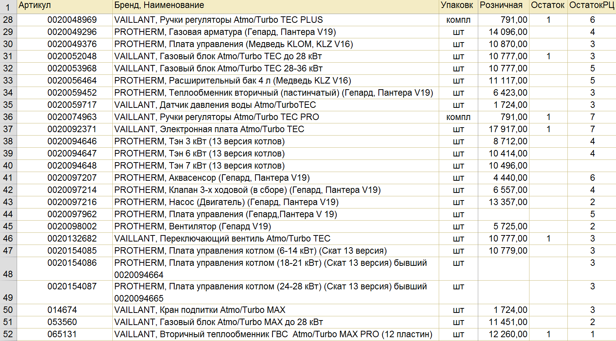Select 'PROTHERM, Теплообменник вторичный (пастинчатый)' cell

[276, 93]
